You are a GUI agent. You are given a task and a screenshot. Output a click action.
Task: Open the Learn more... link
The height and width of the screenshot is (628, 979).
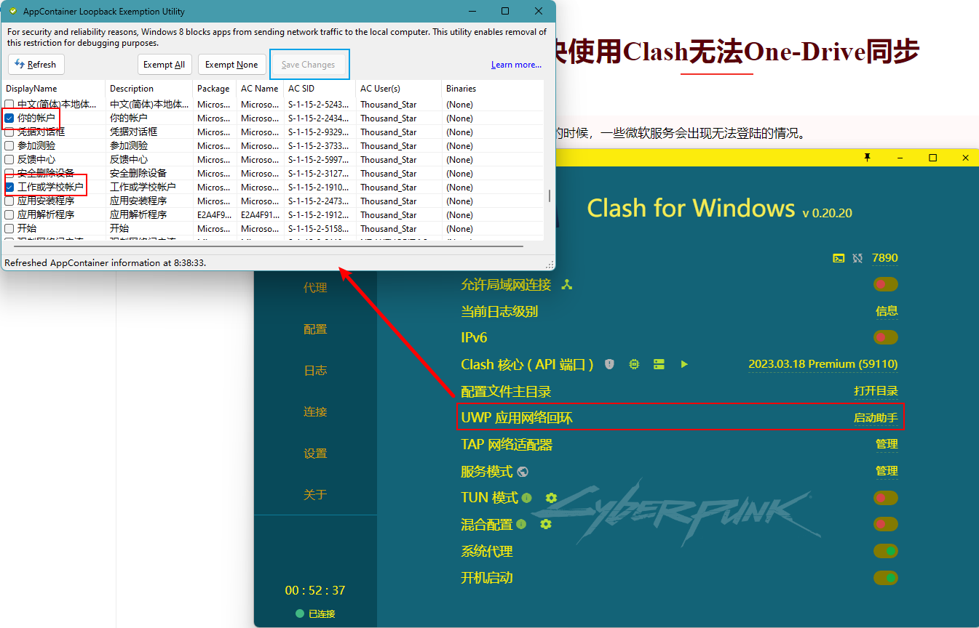[x=516, y=65]
